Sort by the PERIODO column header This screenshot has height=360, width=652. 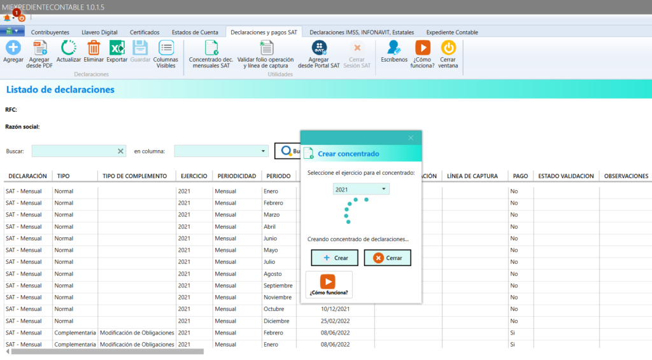[279, 176]
